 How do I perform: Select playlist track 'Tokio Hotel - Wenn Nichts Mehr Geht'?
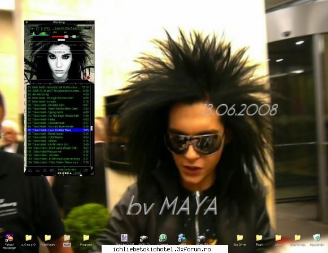tap(58, 109)
